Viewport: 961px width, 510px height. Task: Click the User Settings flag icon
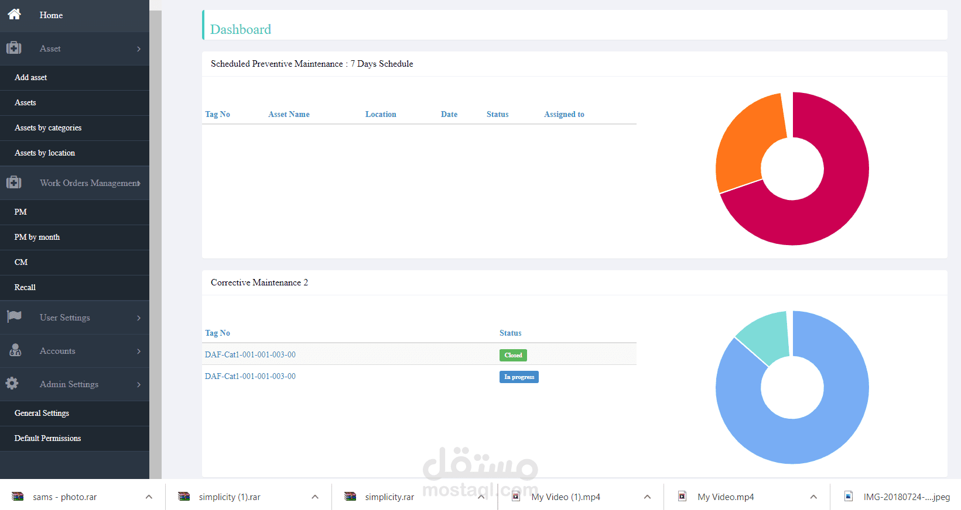[14, 316]
